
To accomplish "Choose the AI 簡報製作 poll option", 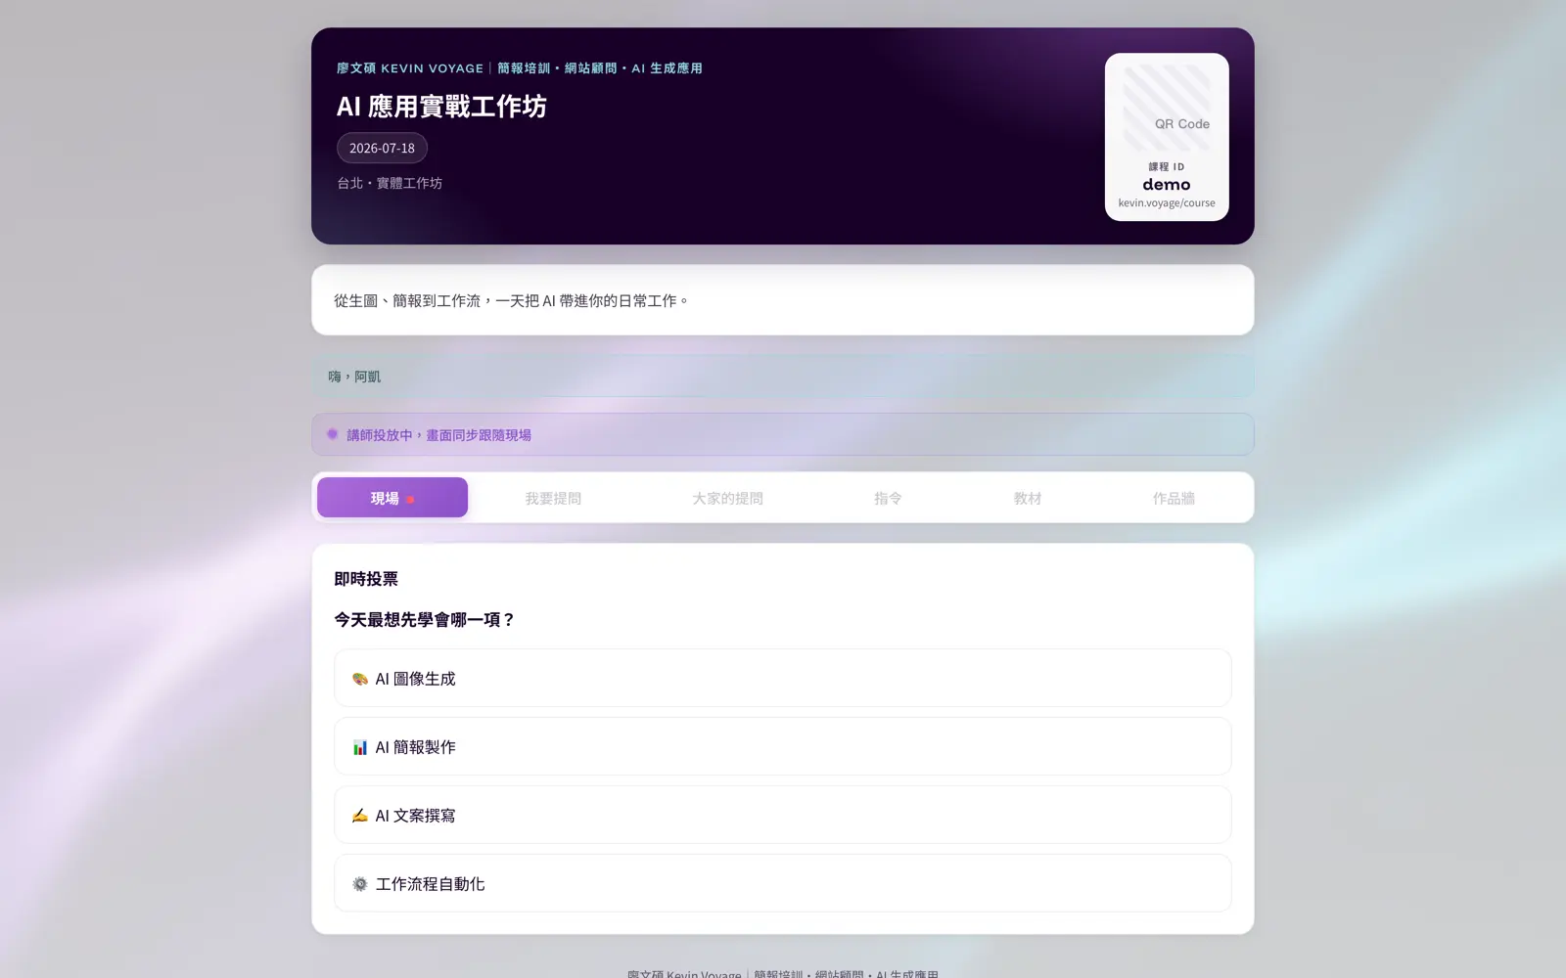I will click(x=782, y=746).
